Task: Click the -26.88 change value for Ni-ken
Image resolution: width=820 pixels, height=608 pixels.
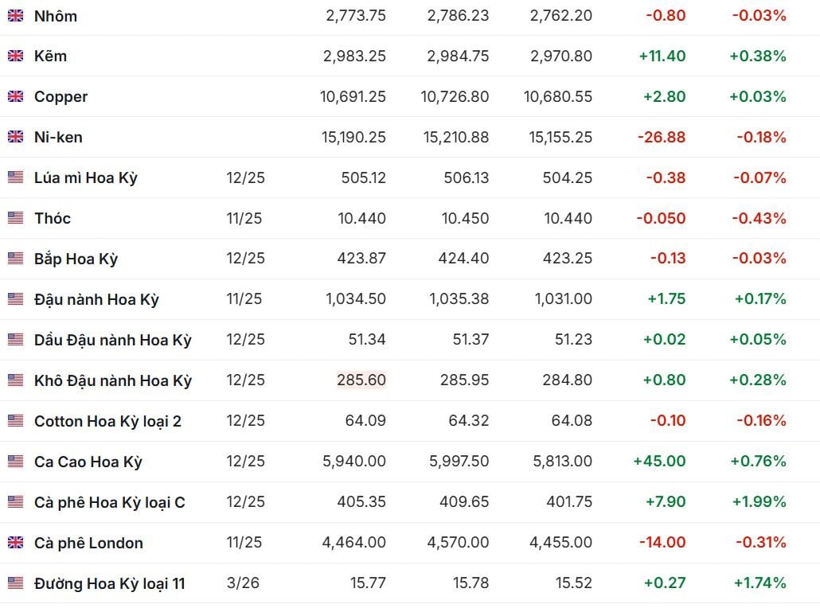Action: 661,137
